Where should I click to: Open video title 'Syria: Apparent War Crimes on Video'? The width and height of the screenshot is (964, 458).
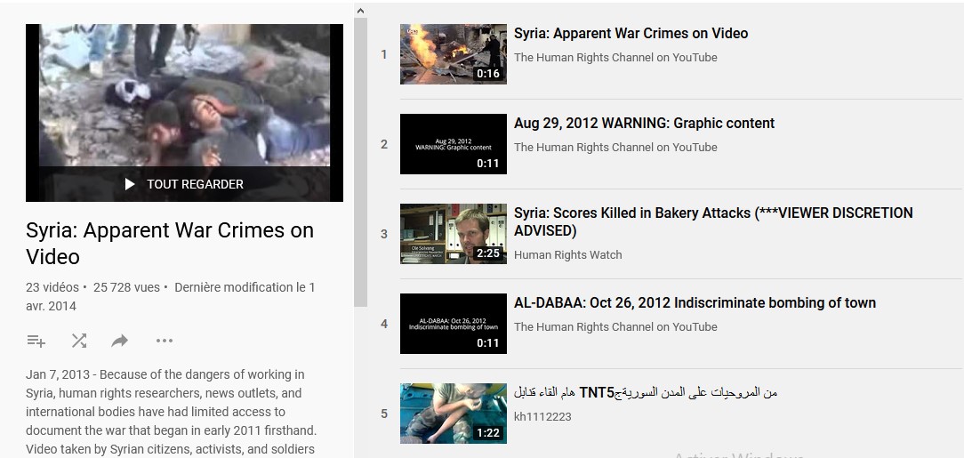pyautogui.click(x=631, y=34)
